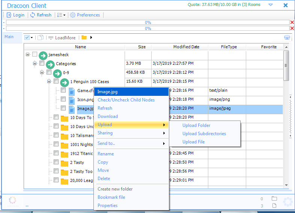This screenshot has height=213, width=295.
Task: Click the Modified Date column header
Action: (x=180, y=47)
